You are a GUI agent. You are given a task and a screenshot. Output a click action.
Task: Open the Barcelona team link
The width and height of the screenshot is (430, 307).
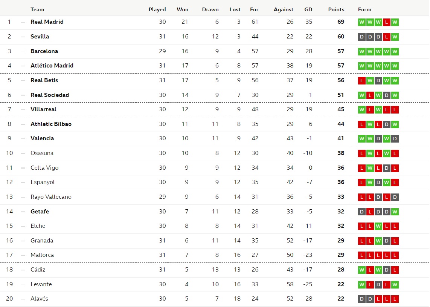click(x=44, y=51)
